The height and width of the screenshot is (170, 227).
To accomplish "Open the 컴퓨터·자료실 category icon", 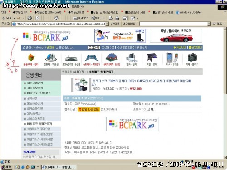I will [51, 60].
